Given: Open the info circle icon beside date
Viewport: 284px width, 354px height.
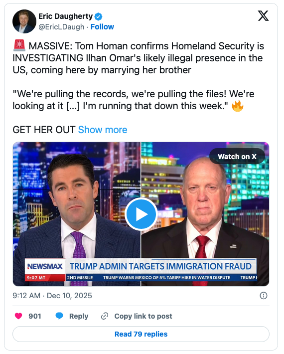Looking at the screenshot, I should 264,296.
